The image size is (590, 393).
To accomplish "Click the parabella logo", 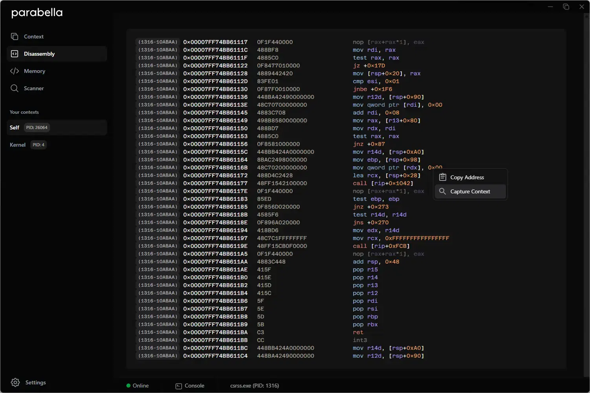I will (x=37, y=13).
